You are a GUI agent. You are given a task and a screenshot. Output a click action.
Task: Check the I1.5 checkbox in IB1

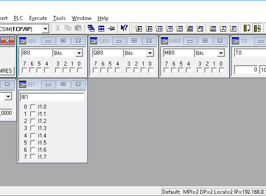click(x=33, y=142)
